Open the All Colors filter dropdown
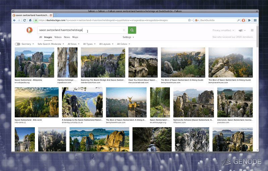This screenshot has width=268, height=171. [124, 44]
